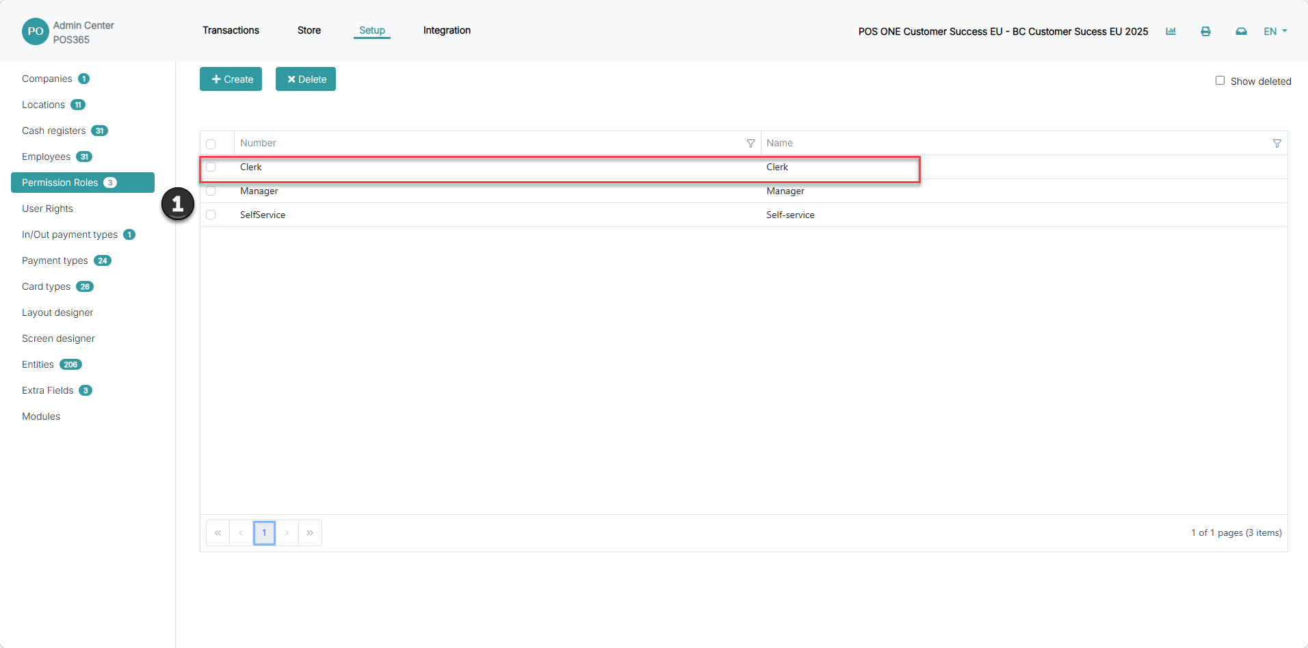1308x648 pixels.
Task: Click the Self-service name cell
Action: [790, 215]
